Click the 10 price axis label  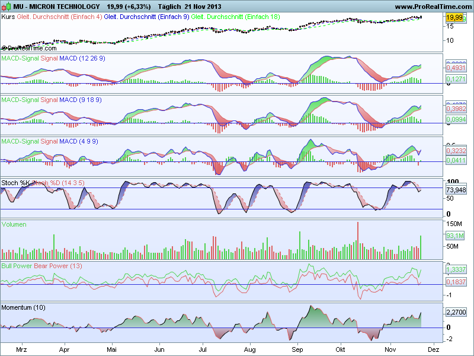coord(450,40)
